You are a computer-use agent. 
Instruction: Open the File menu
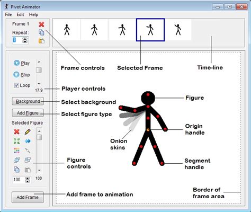8,14
